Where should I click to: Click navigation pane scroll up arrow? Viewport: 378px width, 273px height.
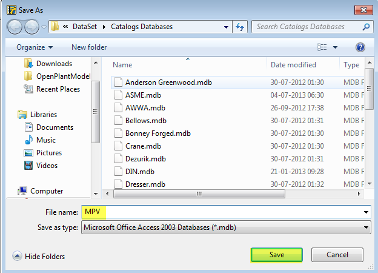(96, 62)
